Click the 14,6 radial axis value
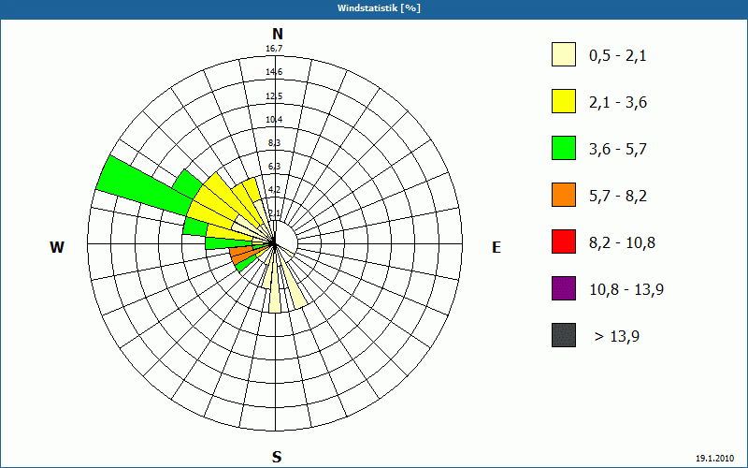 (274, 72)
